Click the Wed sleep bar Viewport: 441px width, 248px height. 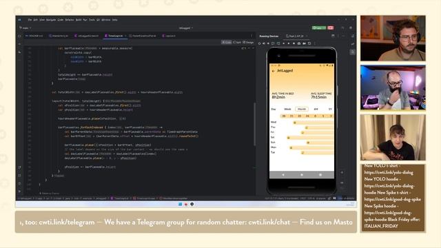(314, 123)
